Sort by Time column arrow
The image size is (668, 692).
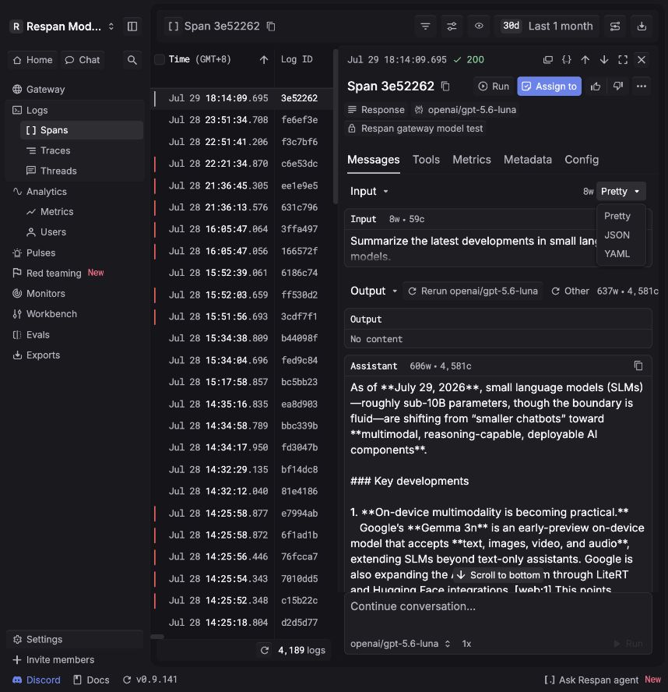point(264,59)
